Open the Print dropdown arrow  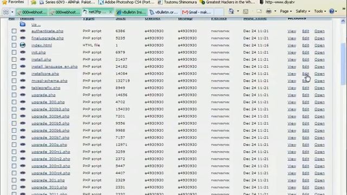pyautogui.click(x=275, y=11)
